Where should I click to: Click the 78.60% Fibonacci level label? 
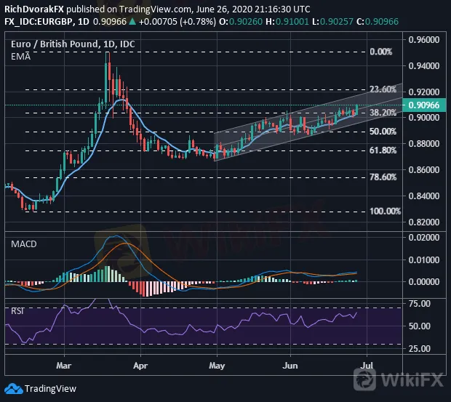click(383, 177)
